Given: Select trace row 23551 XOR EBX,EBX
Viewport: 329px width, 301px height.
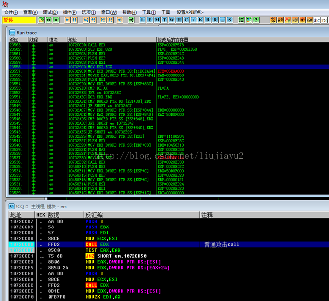Looking at the screenshot, I should click(169, 97).
